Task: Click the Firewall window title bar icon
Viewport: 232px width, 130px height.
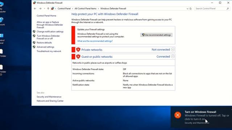Action: (x=34, y=3)
